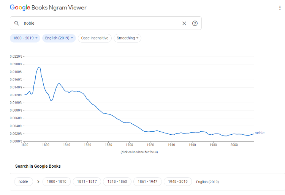
Task: Click the arrow chevron after the noble chip
Action: point(38,182)
